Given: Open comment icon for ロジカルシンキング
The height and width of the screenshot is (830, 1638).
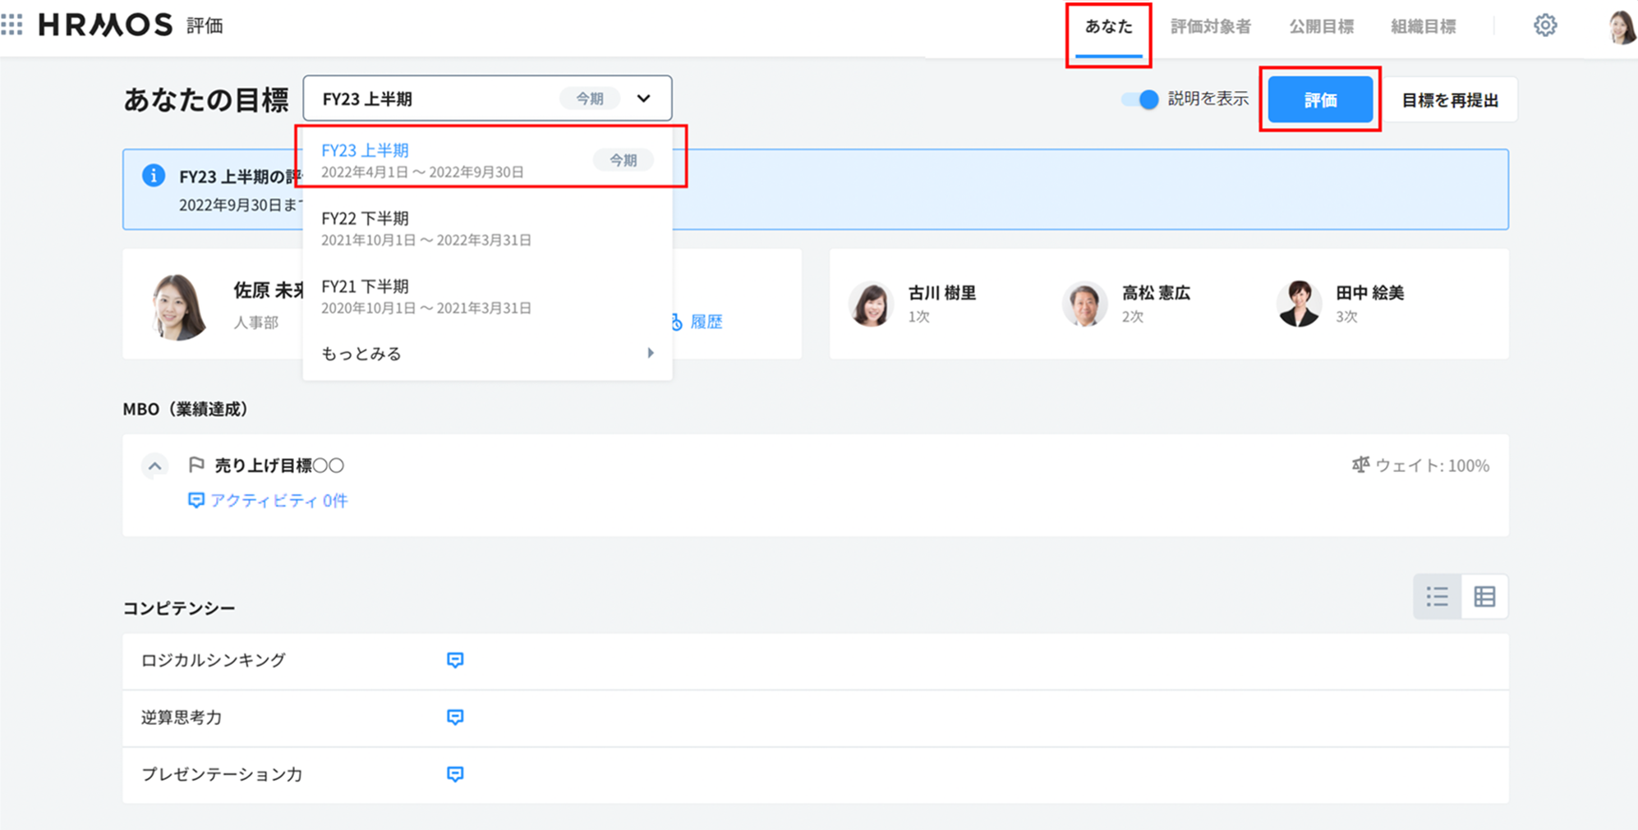Looking at the screenshot, I should pos(455,660).
